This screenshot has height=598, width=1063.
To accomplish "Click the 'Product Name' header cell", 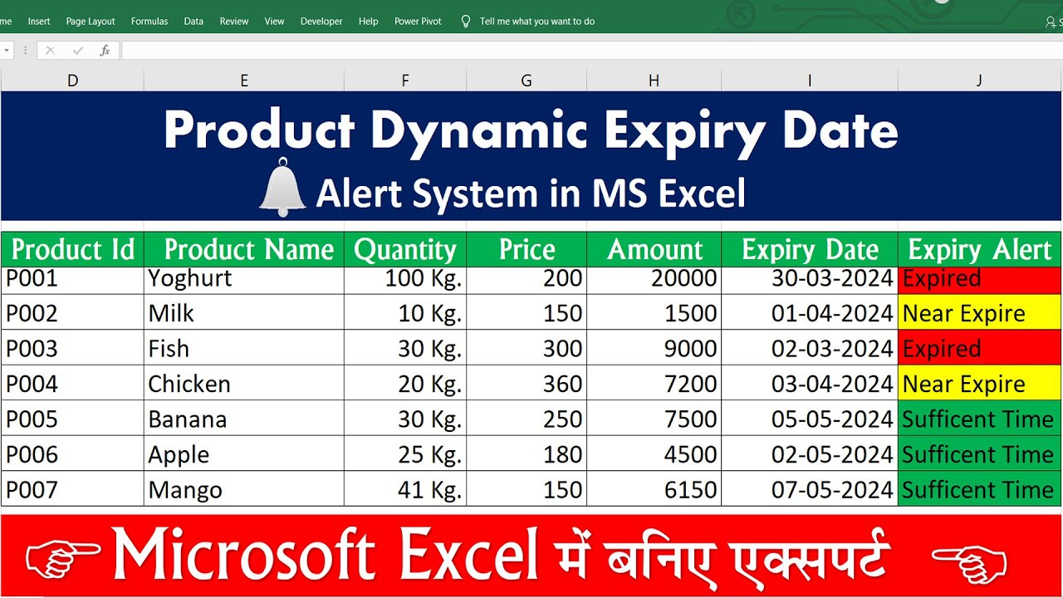I will 244,249.
